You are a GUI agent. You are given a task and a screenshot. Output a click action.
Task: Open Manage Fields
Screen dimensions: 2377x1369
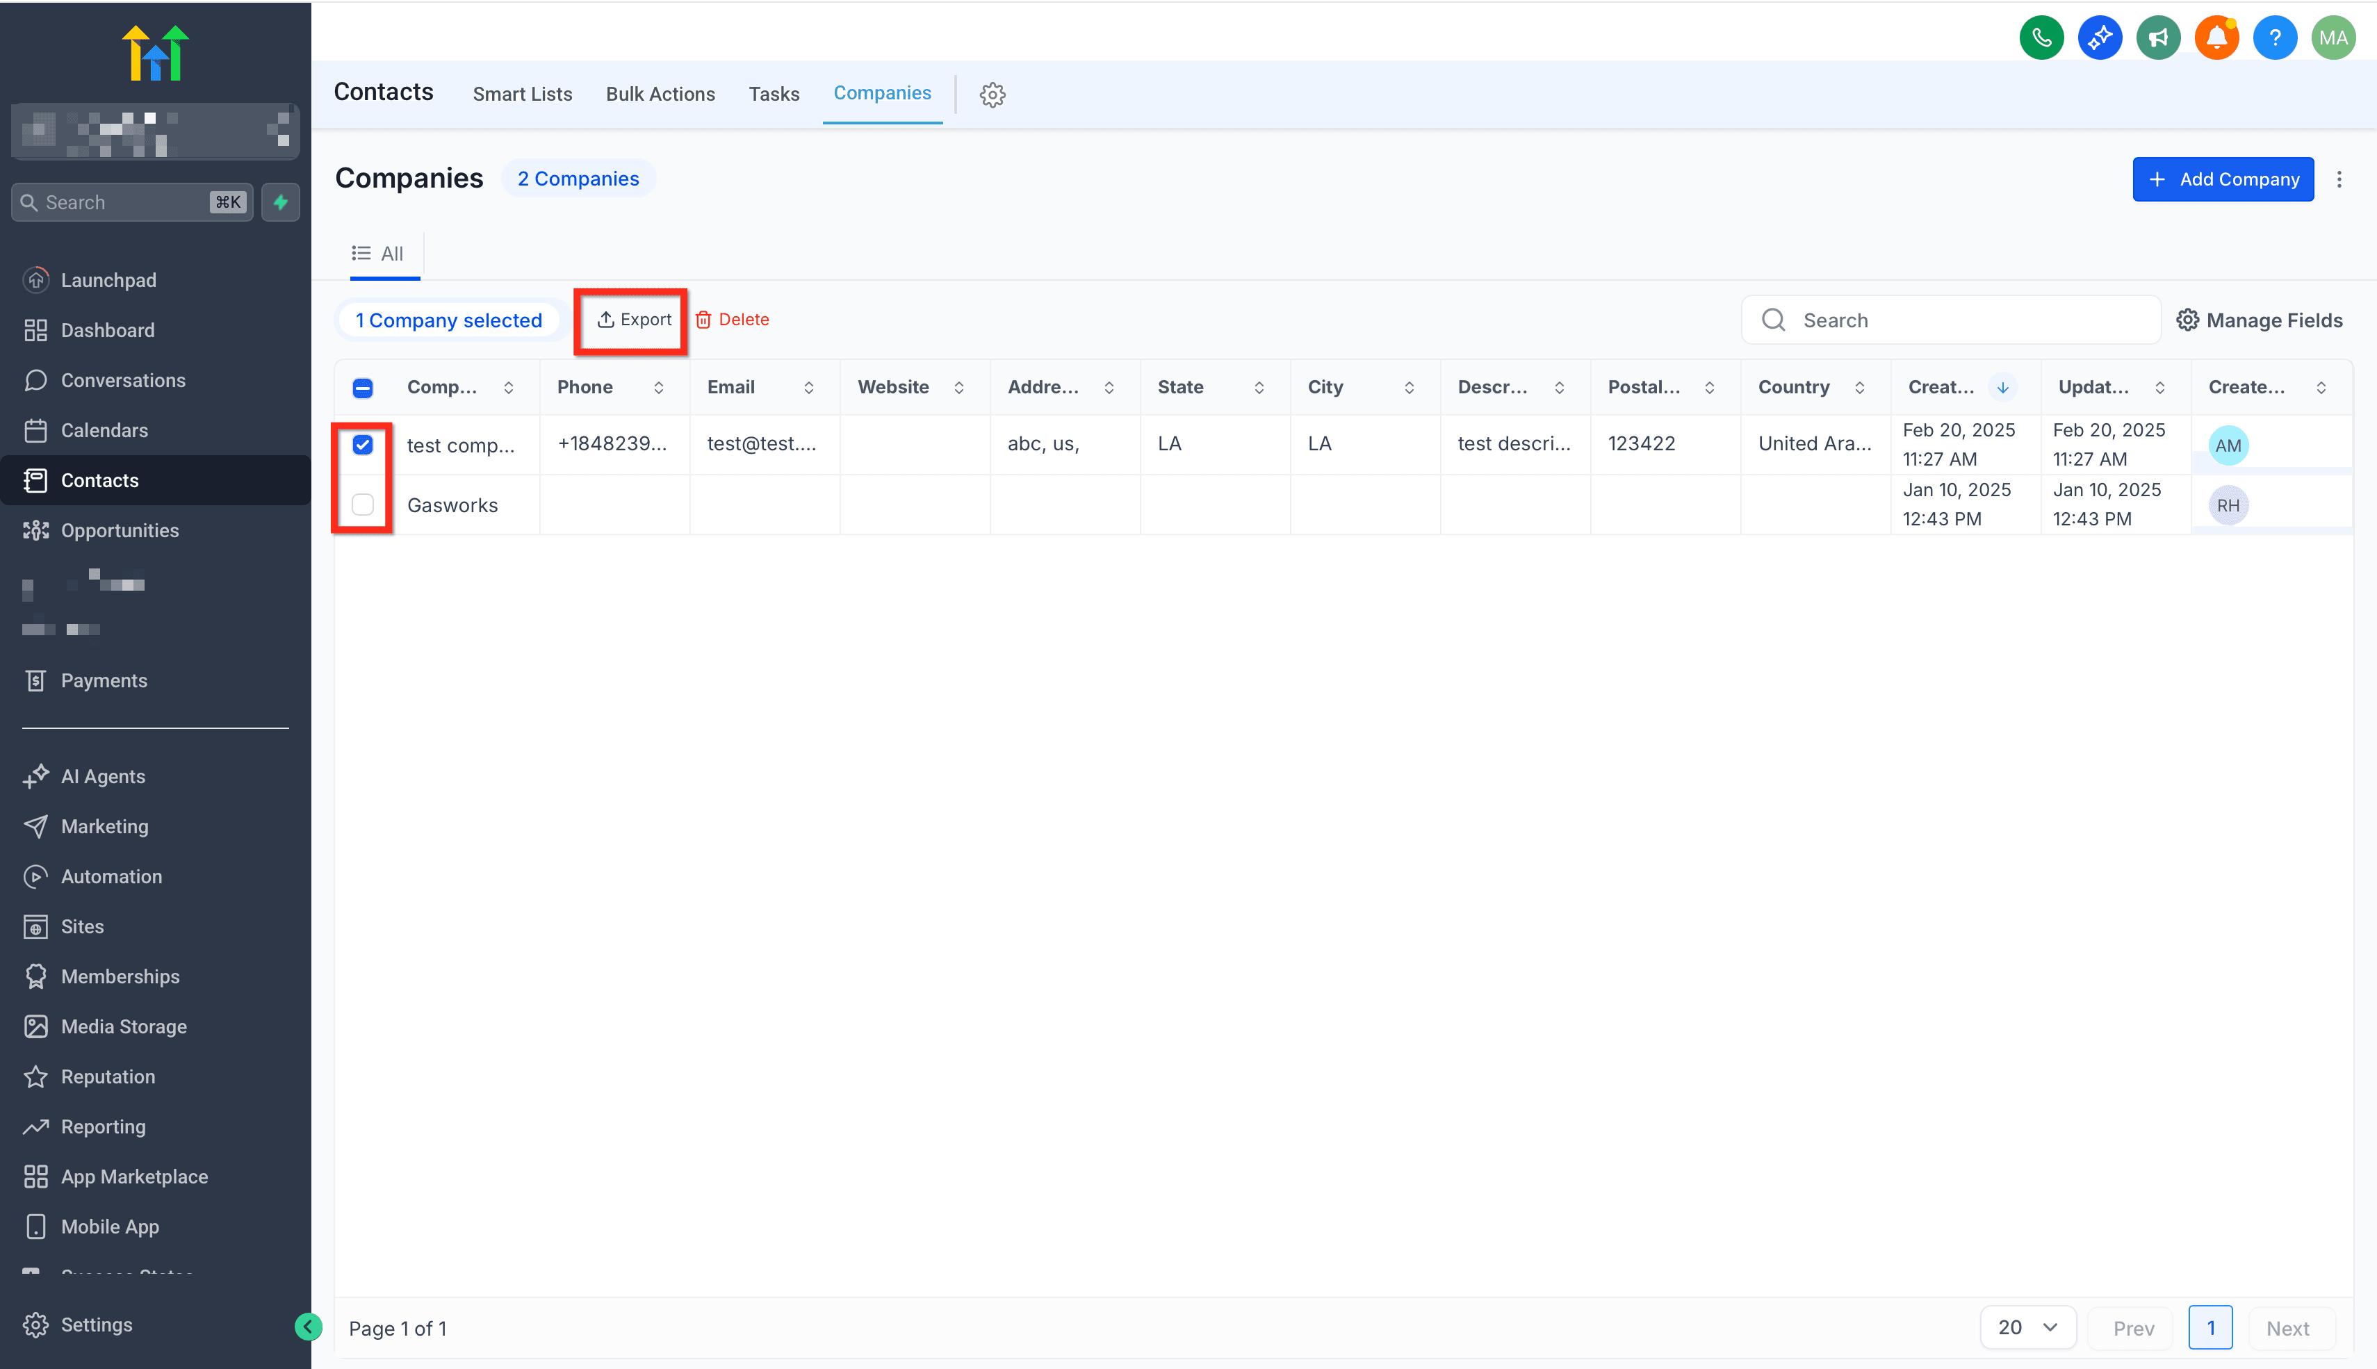click(x=2260, y=320)
